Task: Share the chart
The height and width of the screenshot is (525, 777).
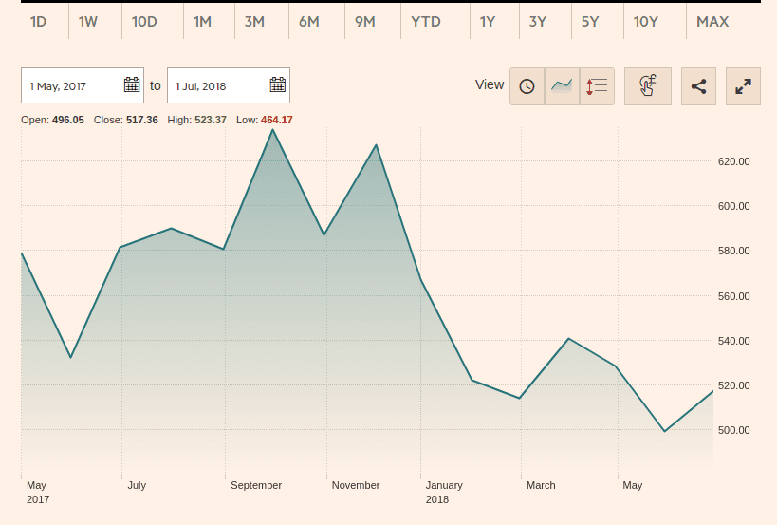Action: click(x=698, y=86)
